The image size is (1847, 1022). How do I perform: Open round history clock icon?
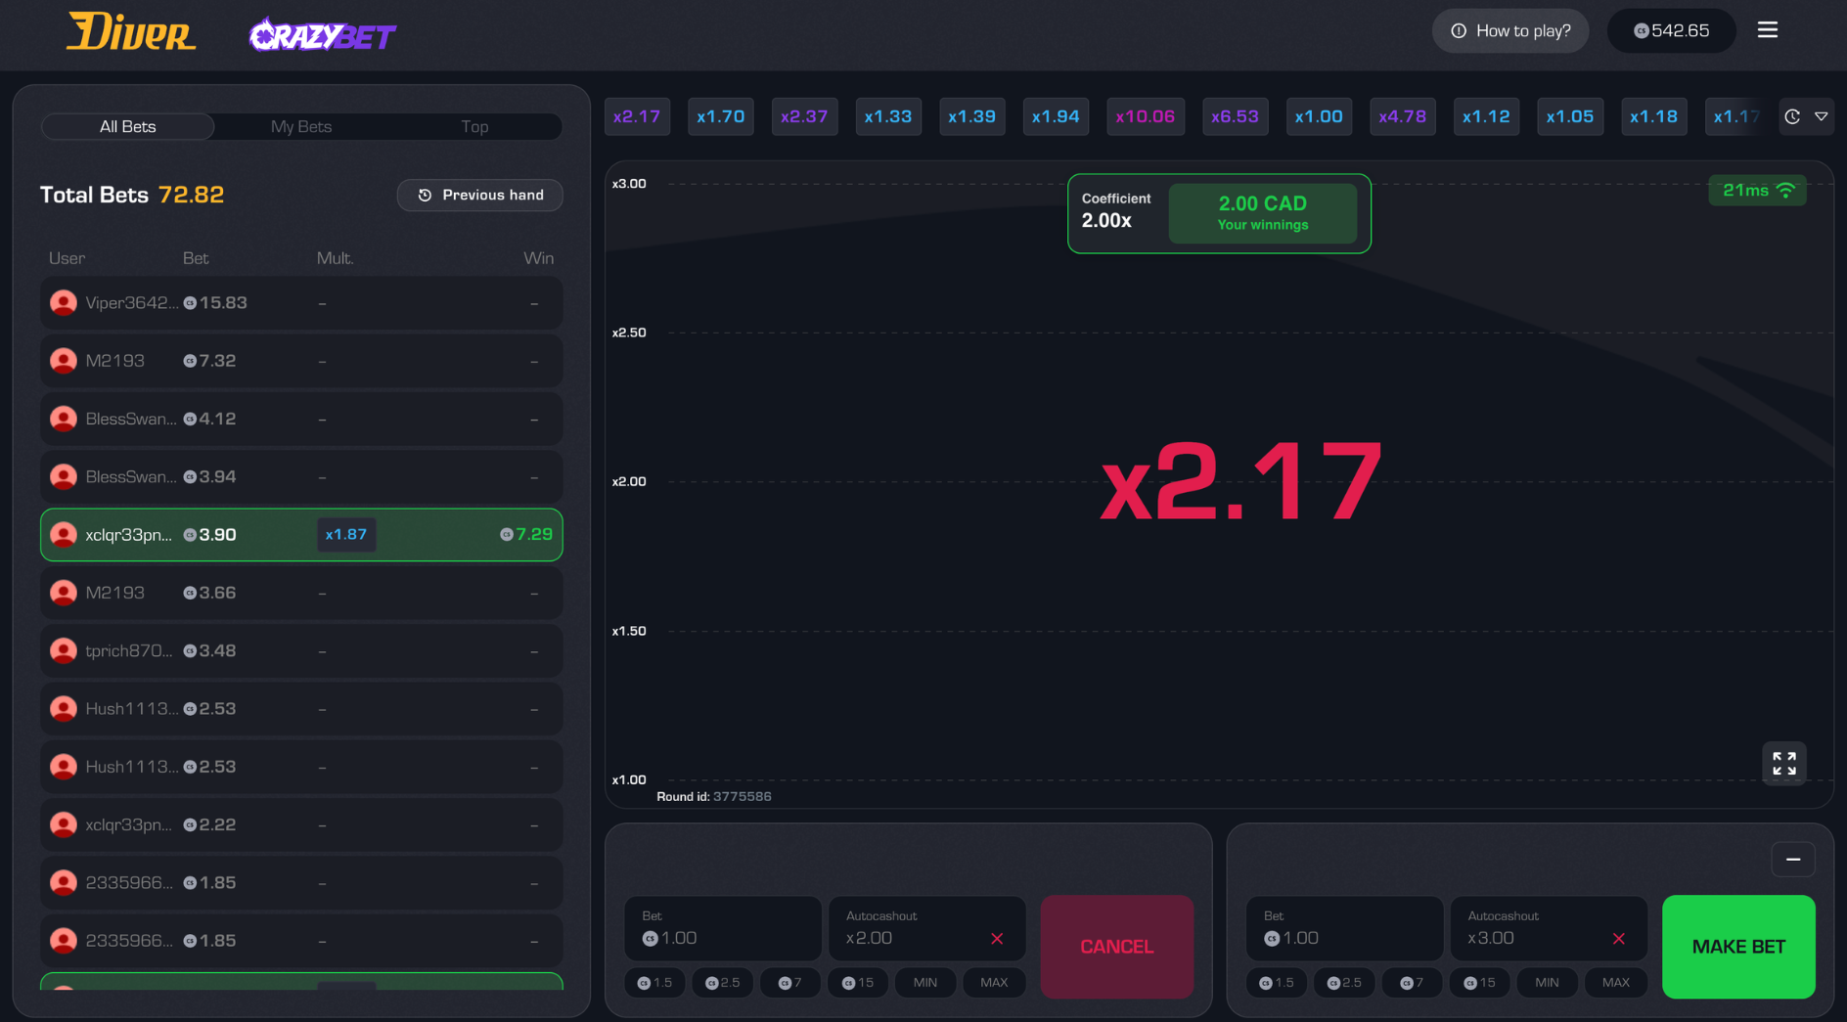coord(1792,116)
